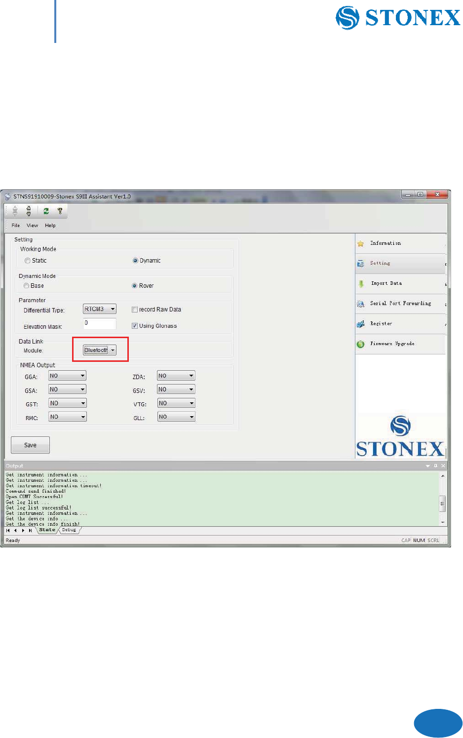Image resolution: width=463 pixels, height=738 pixels.
Task: Click the Information star icon
Action: click(x=361, y=243)
